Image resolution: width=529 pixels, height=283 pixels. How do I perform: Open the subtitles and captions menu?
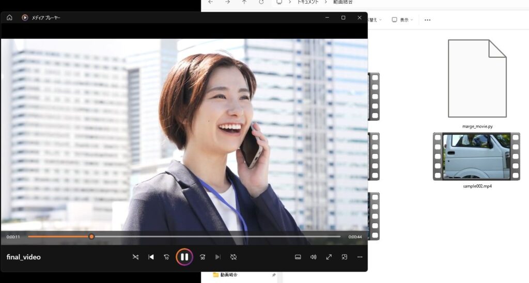[298, 257]
